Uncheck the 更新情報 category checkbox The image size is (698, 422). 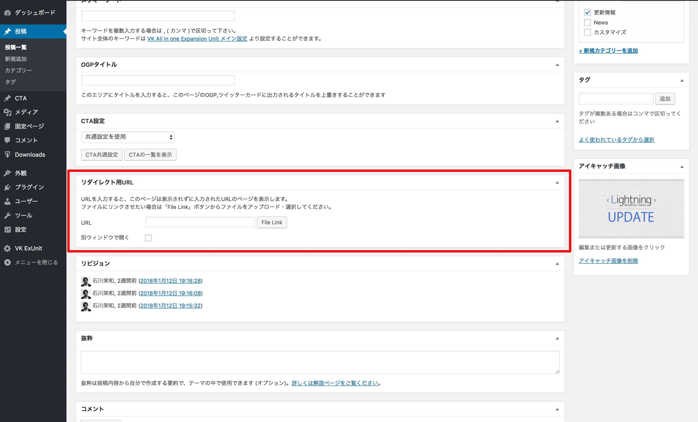pos(587,13)
